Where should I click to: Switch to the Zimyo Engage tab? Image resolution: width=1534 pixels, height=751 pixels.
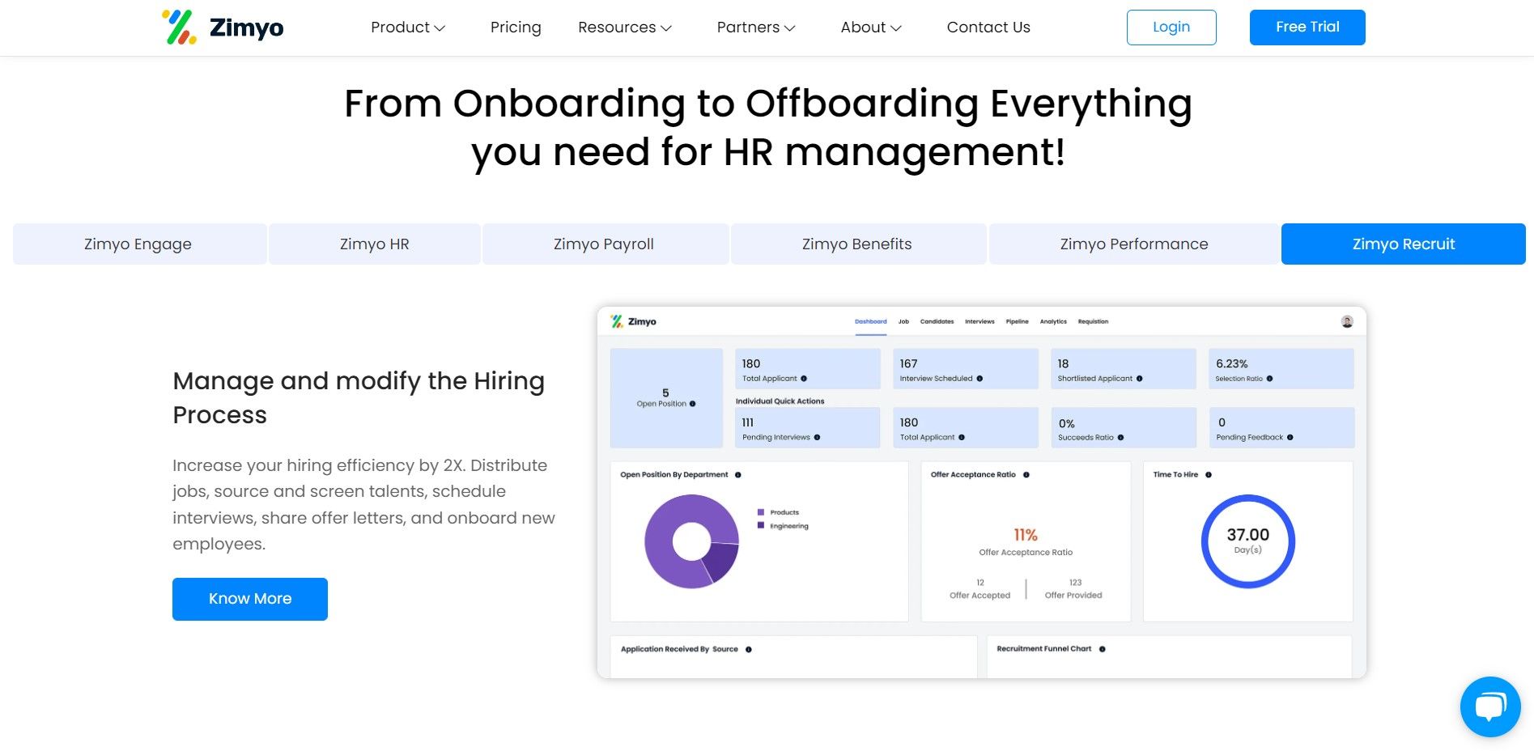click(139, 244)
